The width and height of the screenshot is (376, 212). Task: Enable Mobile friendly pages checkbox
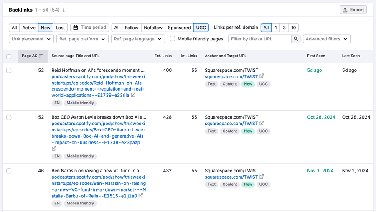pyautogui.click(x=173, y=38)
